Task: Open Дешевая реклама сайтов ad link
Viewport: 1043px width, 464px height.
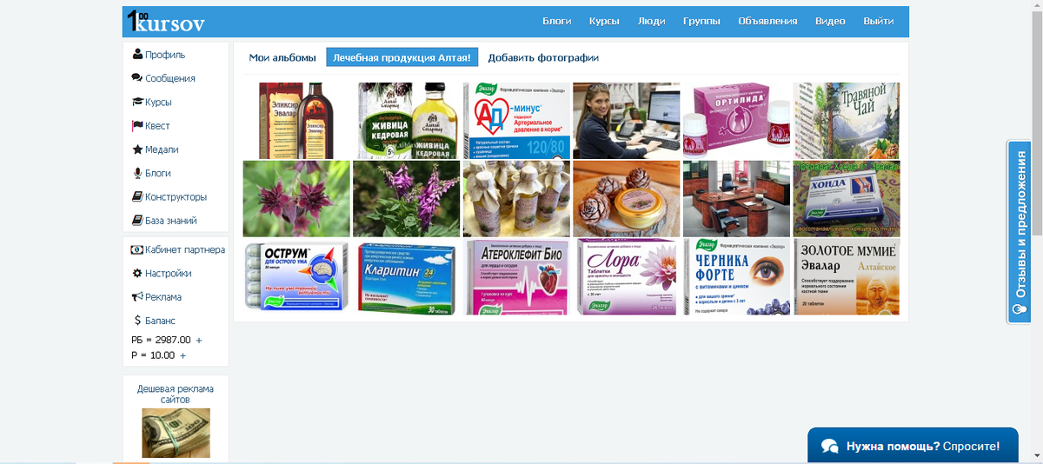Action: (x=176, y=394)
